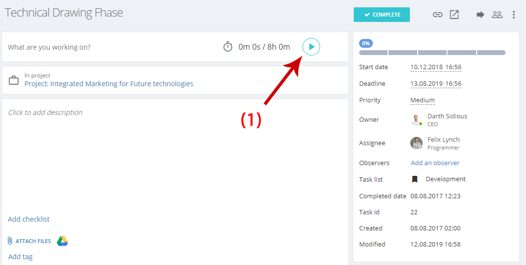Edit the Start date value

click(436, 67)
